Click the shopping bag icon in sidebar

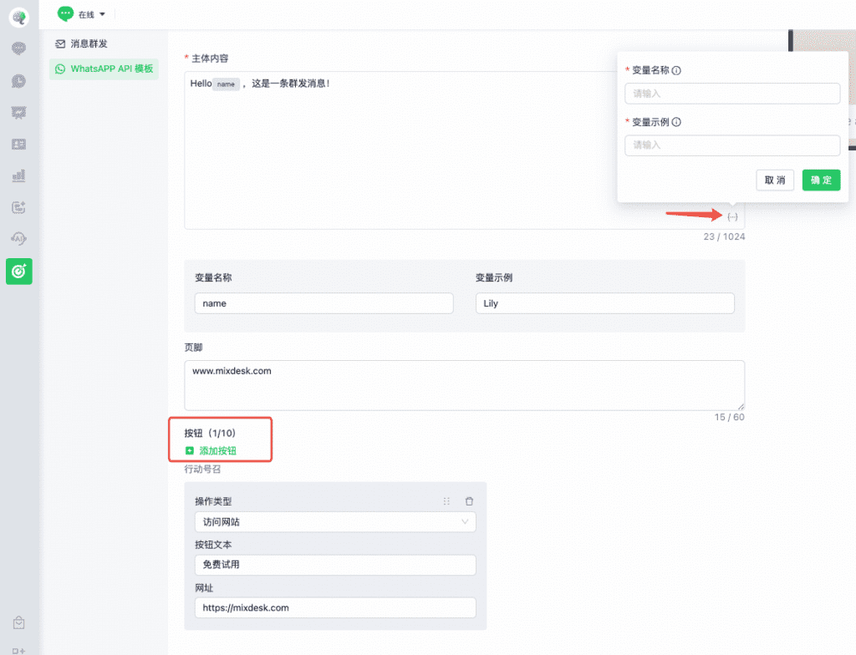18,622
